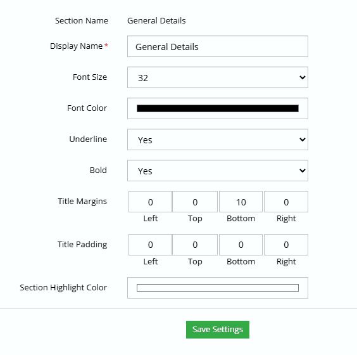
Task: Click the Save Settings button
Action: (218, 330)
